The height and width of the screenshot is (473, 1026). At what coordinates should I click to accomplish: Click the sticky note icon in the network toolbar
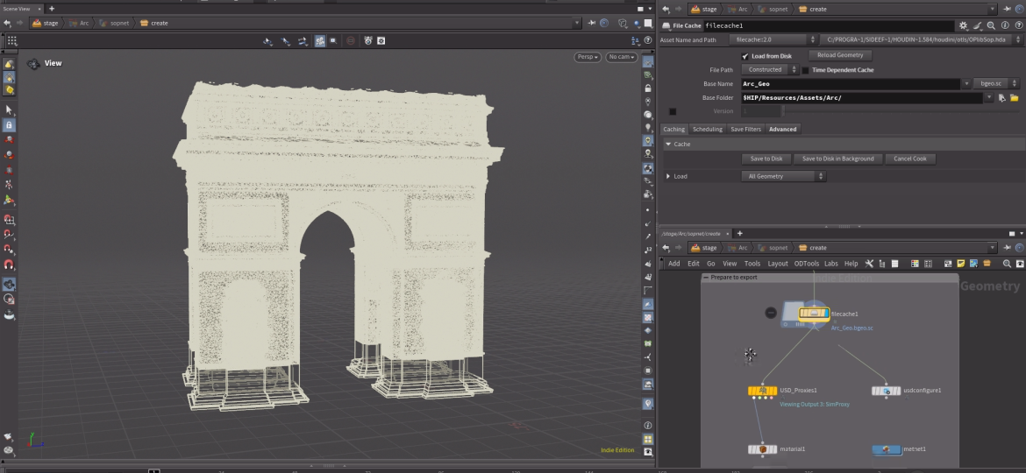click(960, 264)
